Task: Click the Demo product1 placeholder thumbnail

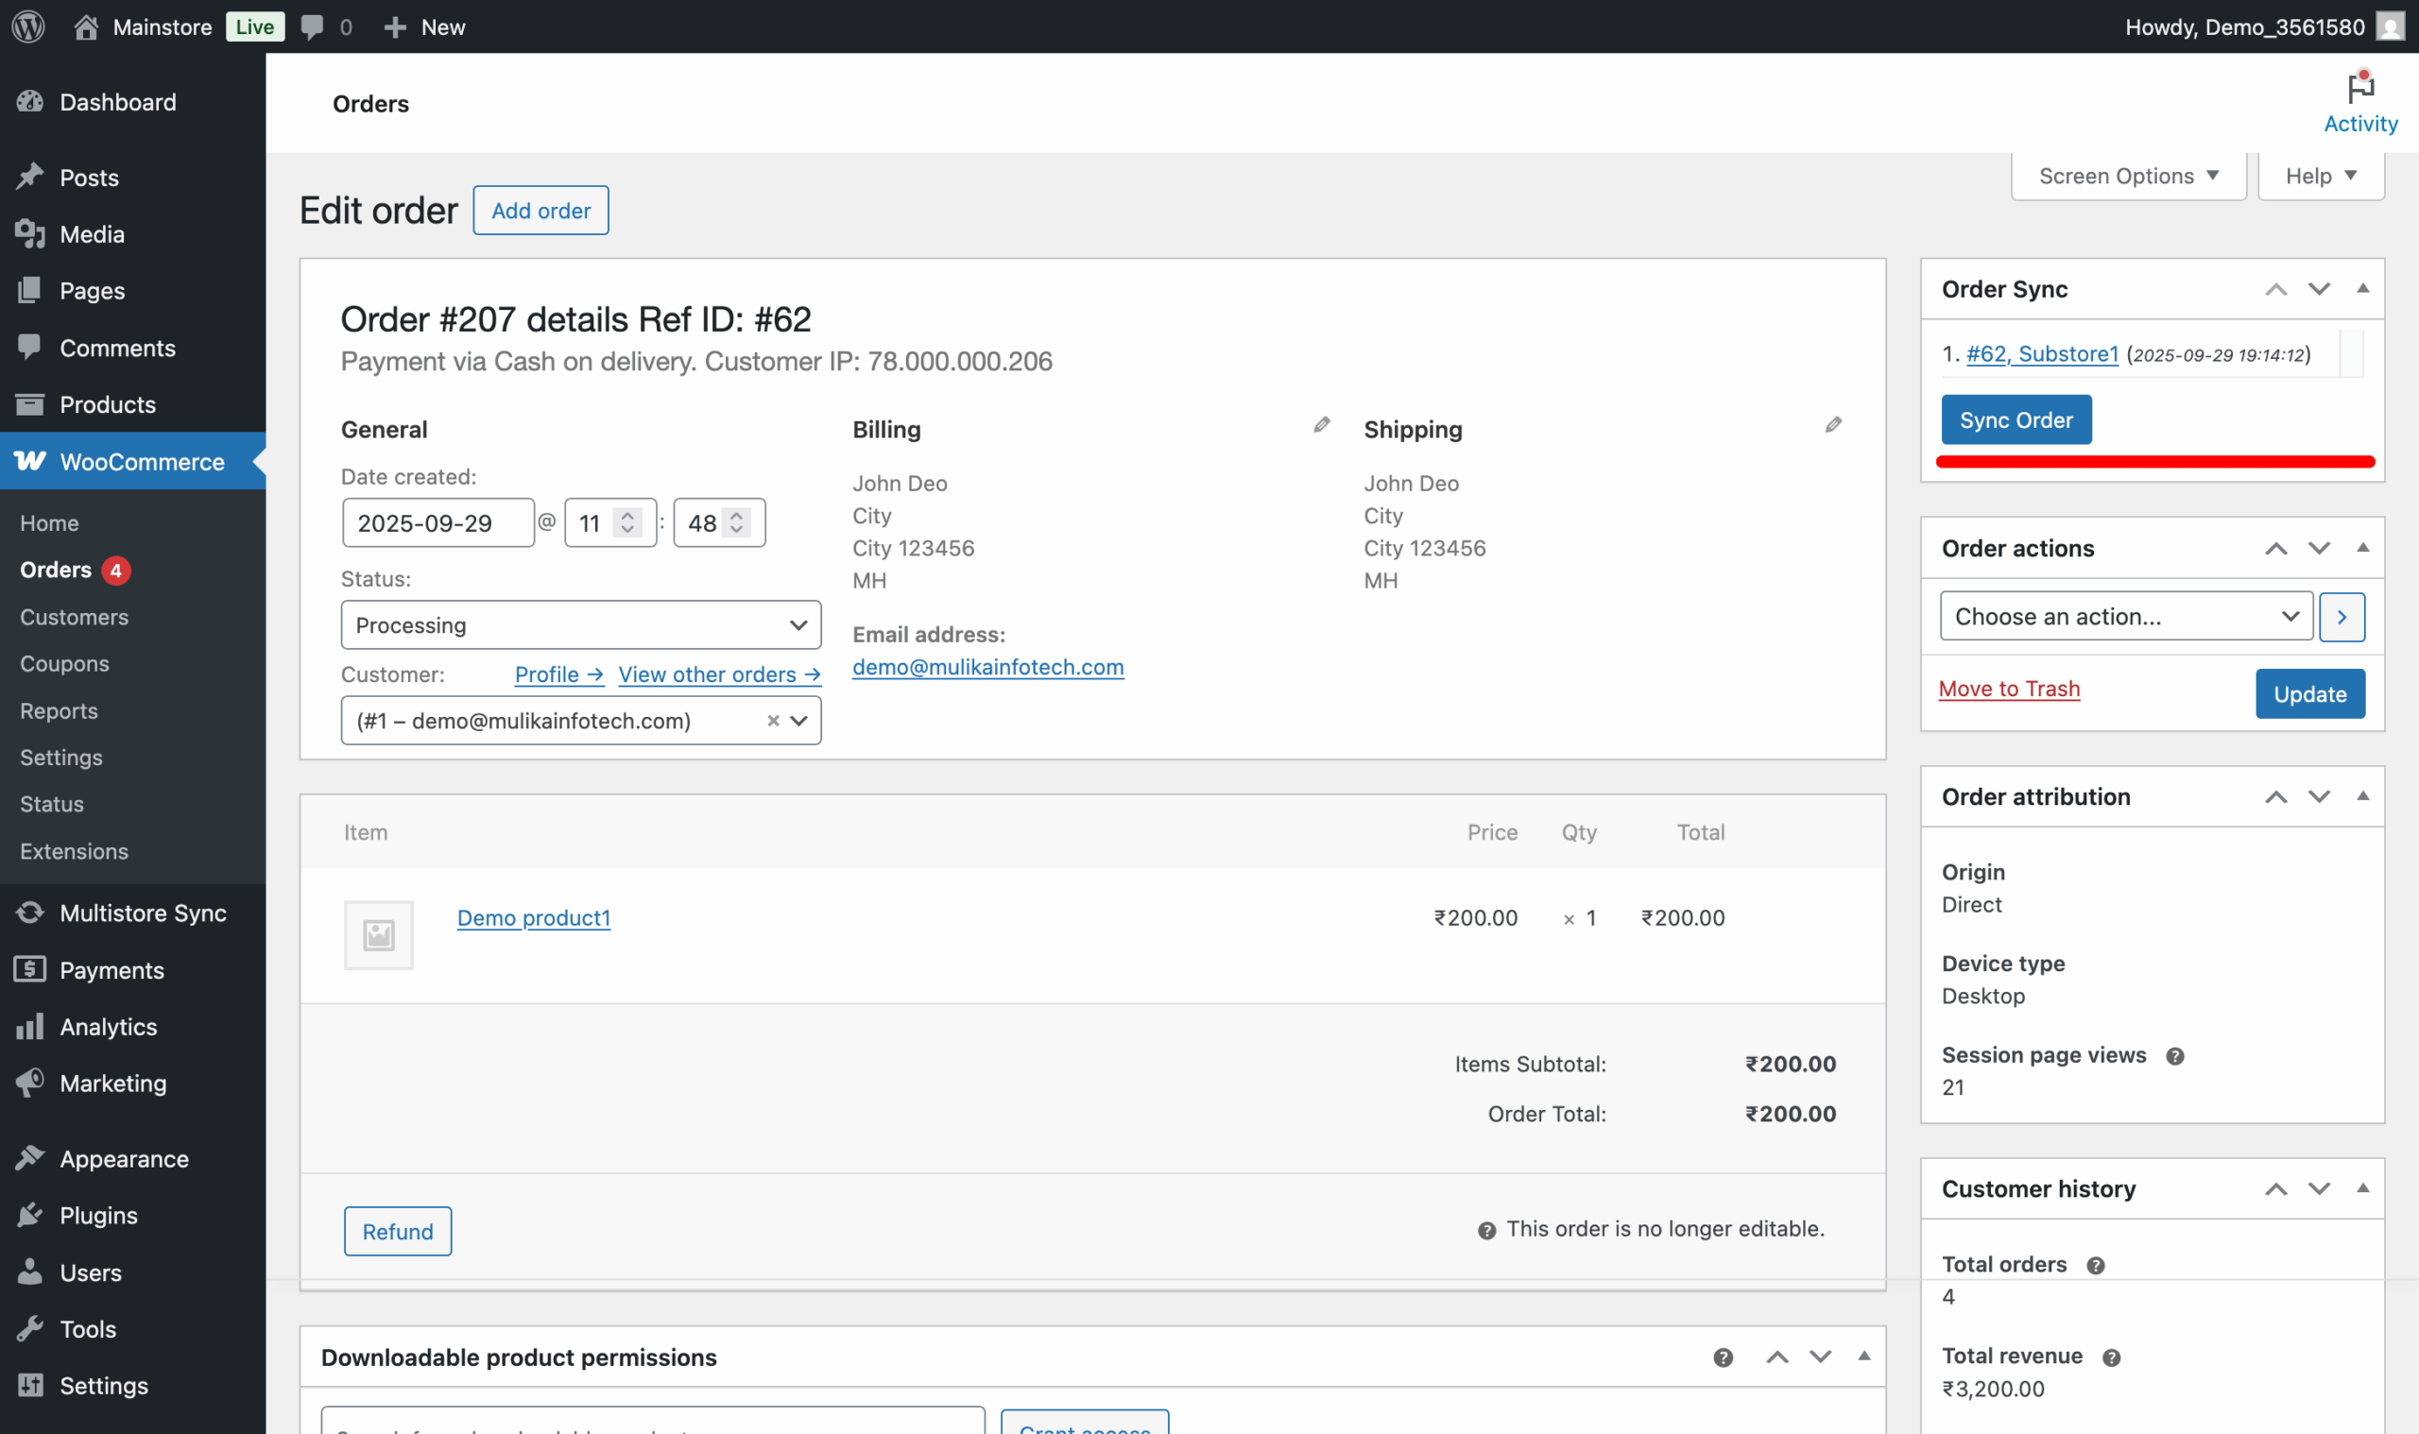Action: [378, 934]
